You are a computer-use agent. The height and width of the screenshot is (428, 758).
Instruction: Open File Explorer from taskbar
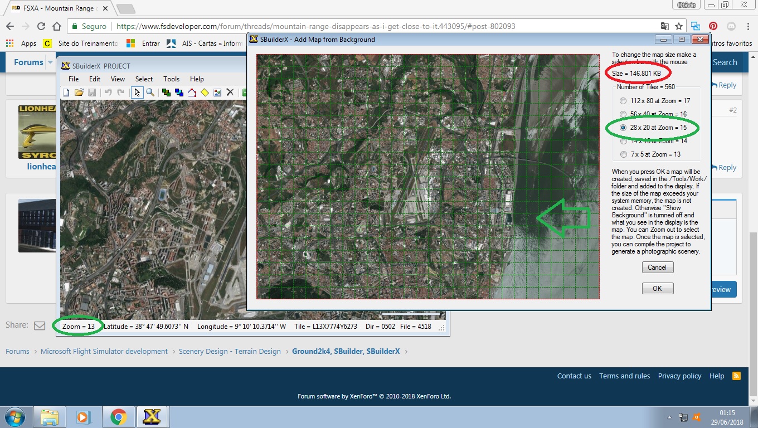(x=50, y=417)
